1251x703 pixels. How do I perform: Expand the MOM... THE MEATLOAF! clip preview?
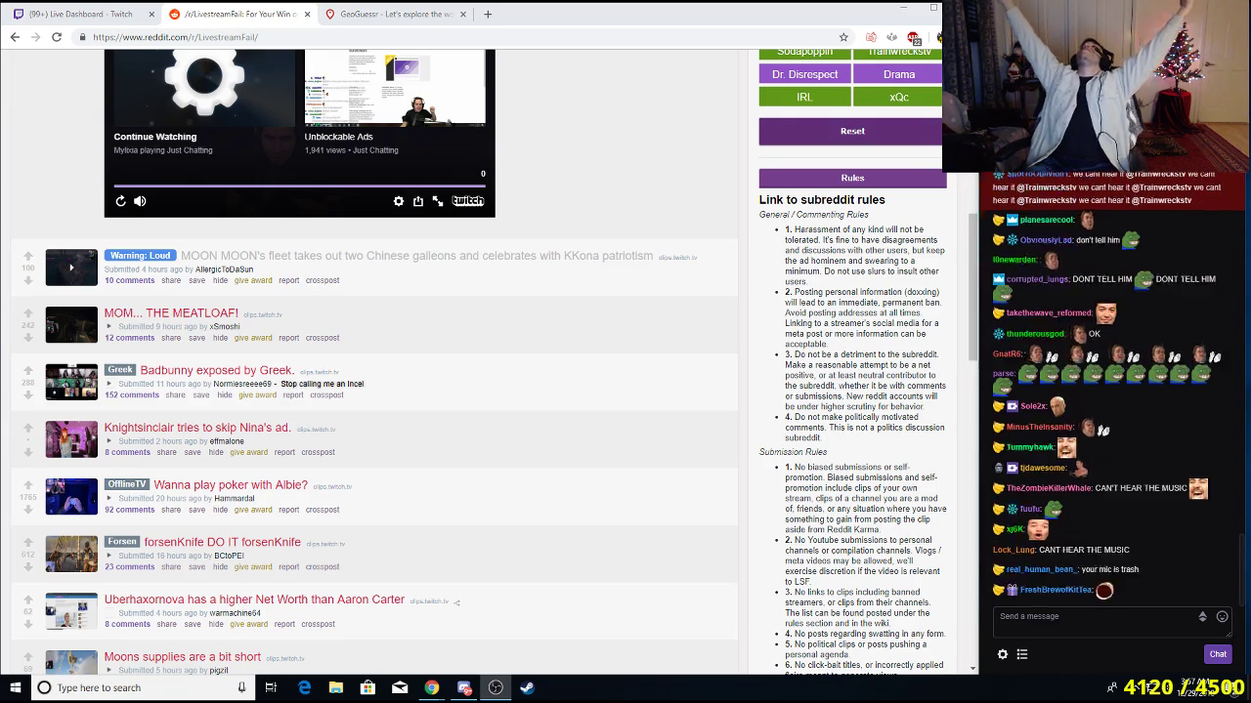[x=108, y=326]
